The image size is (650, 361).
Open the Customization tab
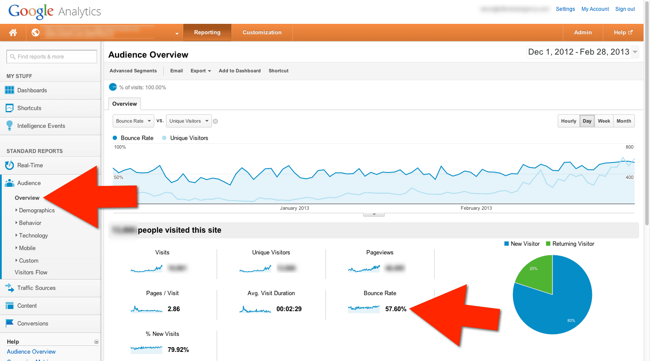pos(262,33)
